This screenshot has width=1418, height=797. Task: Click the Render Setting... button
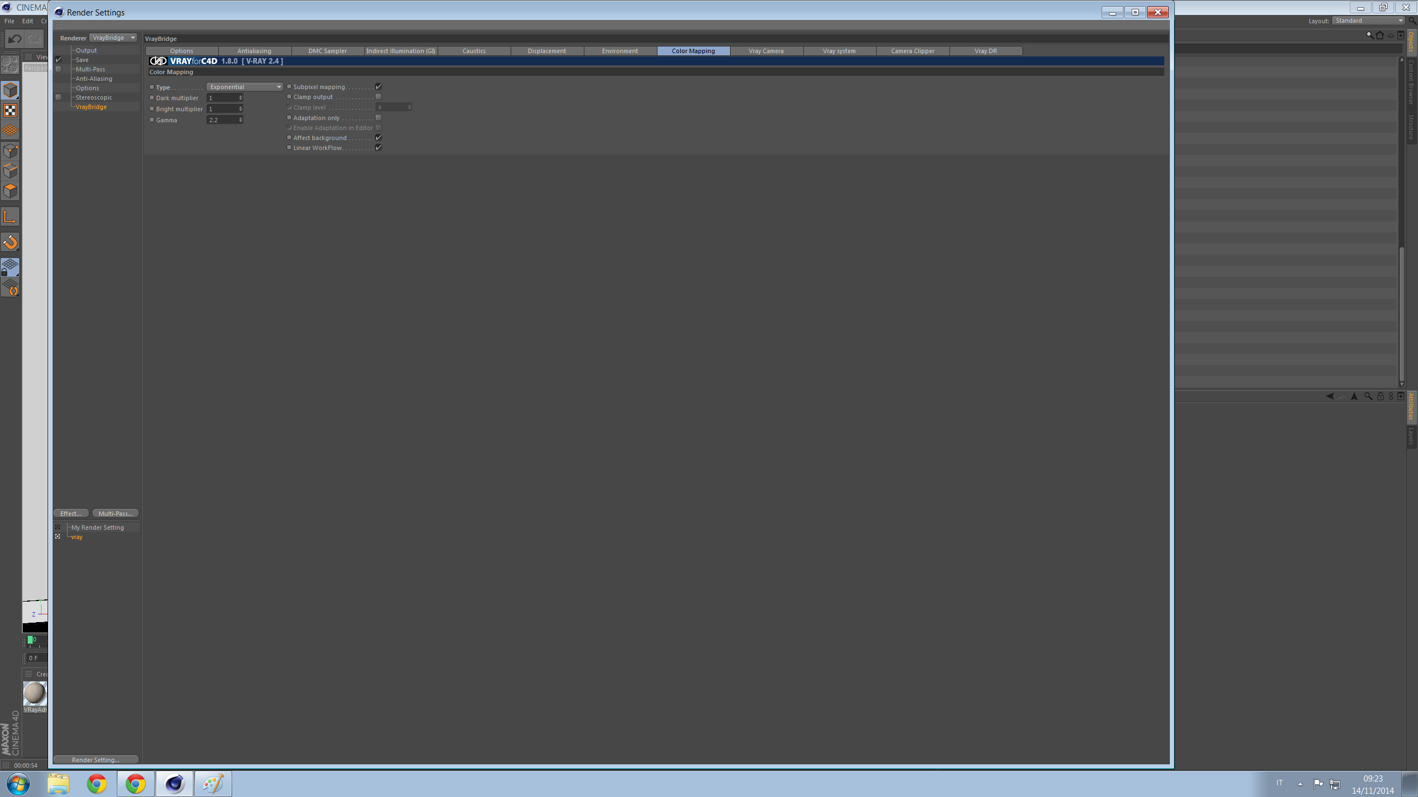96,760
